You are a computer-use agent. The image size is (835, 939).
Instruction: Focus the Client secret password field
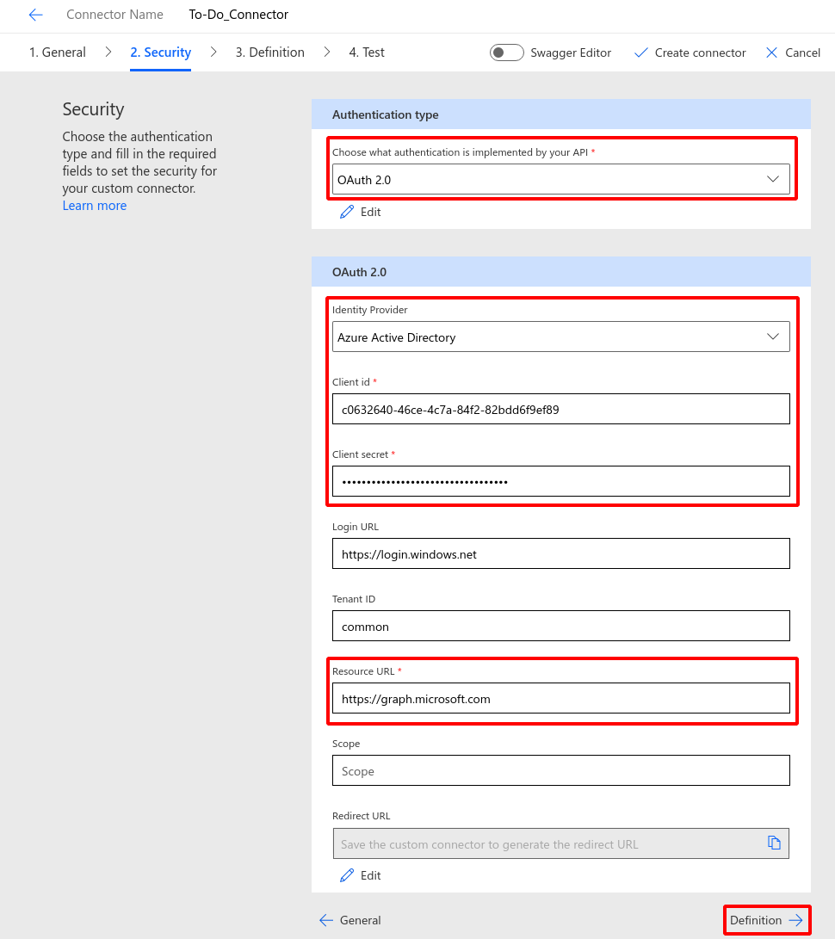(x=560, y=482)
